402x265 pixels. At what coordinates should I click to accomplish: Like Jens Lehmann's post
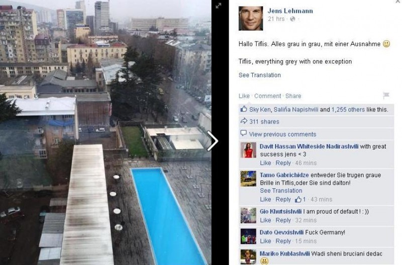(244, 96)
